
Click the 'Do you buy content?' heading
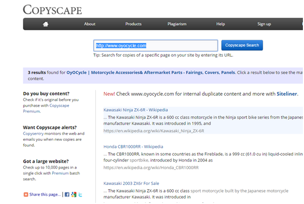coord(46,94)
